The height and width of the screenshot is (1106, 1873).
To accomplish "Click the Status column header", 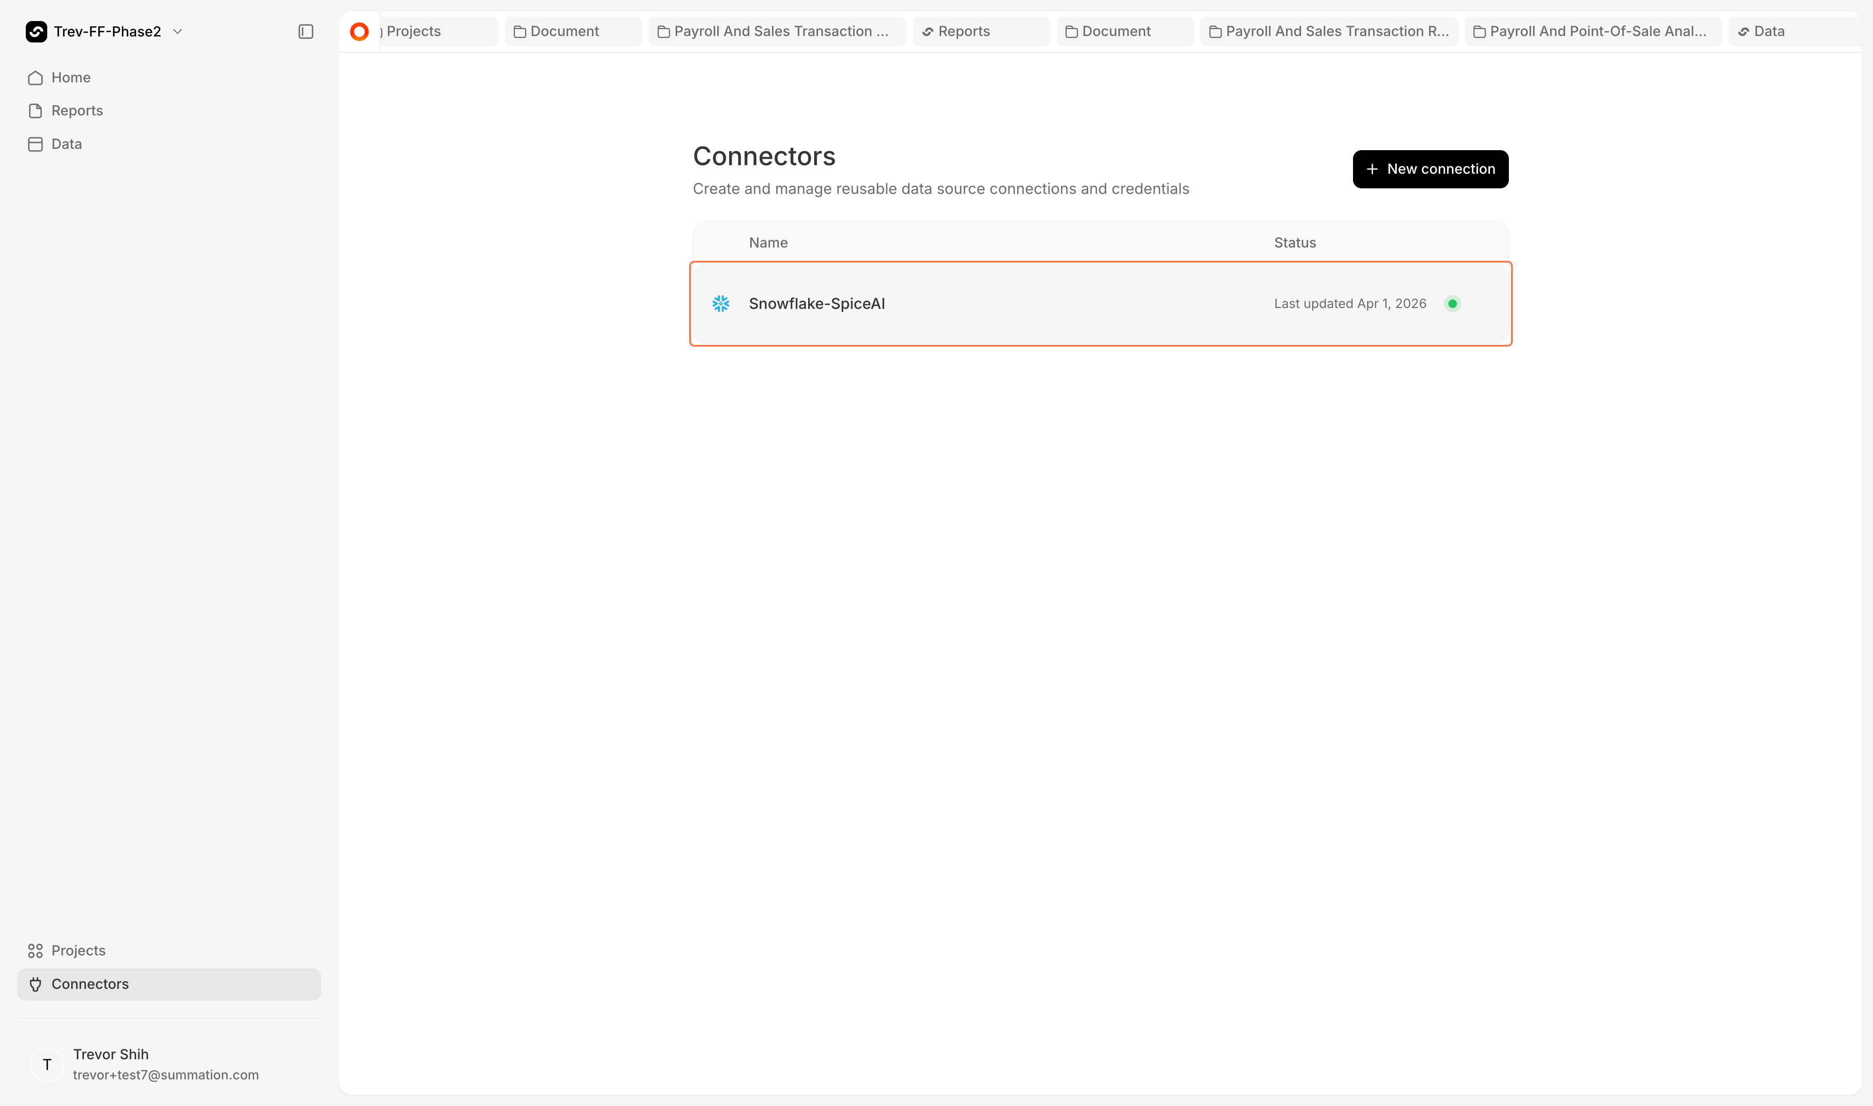I will (1295, 242).
